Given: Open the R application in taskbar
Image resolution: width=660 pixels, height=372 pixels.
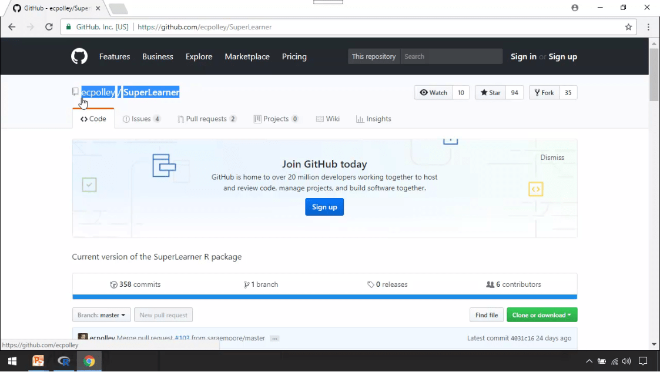Looking at the screenshot, I should coord(64,361).
